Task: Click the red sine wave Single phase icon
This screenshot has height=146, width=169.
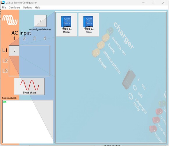Action: tap(30, 85)
